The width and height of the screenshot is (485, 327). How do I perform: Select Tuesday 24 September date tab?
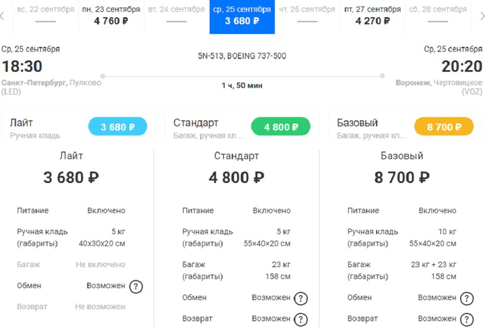(x=177, y=16)
